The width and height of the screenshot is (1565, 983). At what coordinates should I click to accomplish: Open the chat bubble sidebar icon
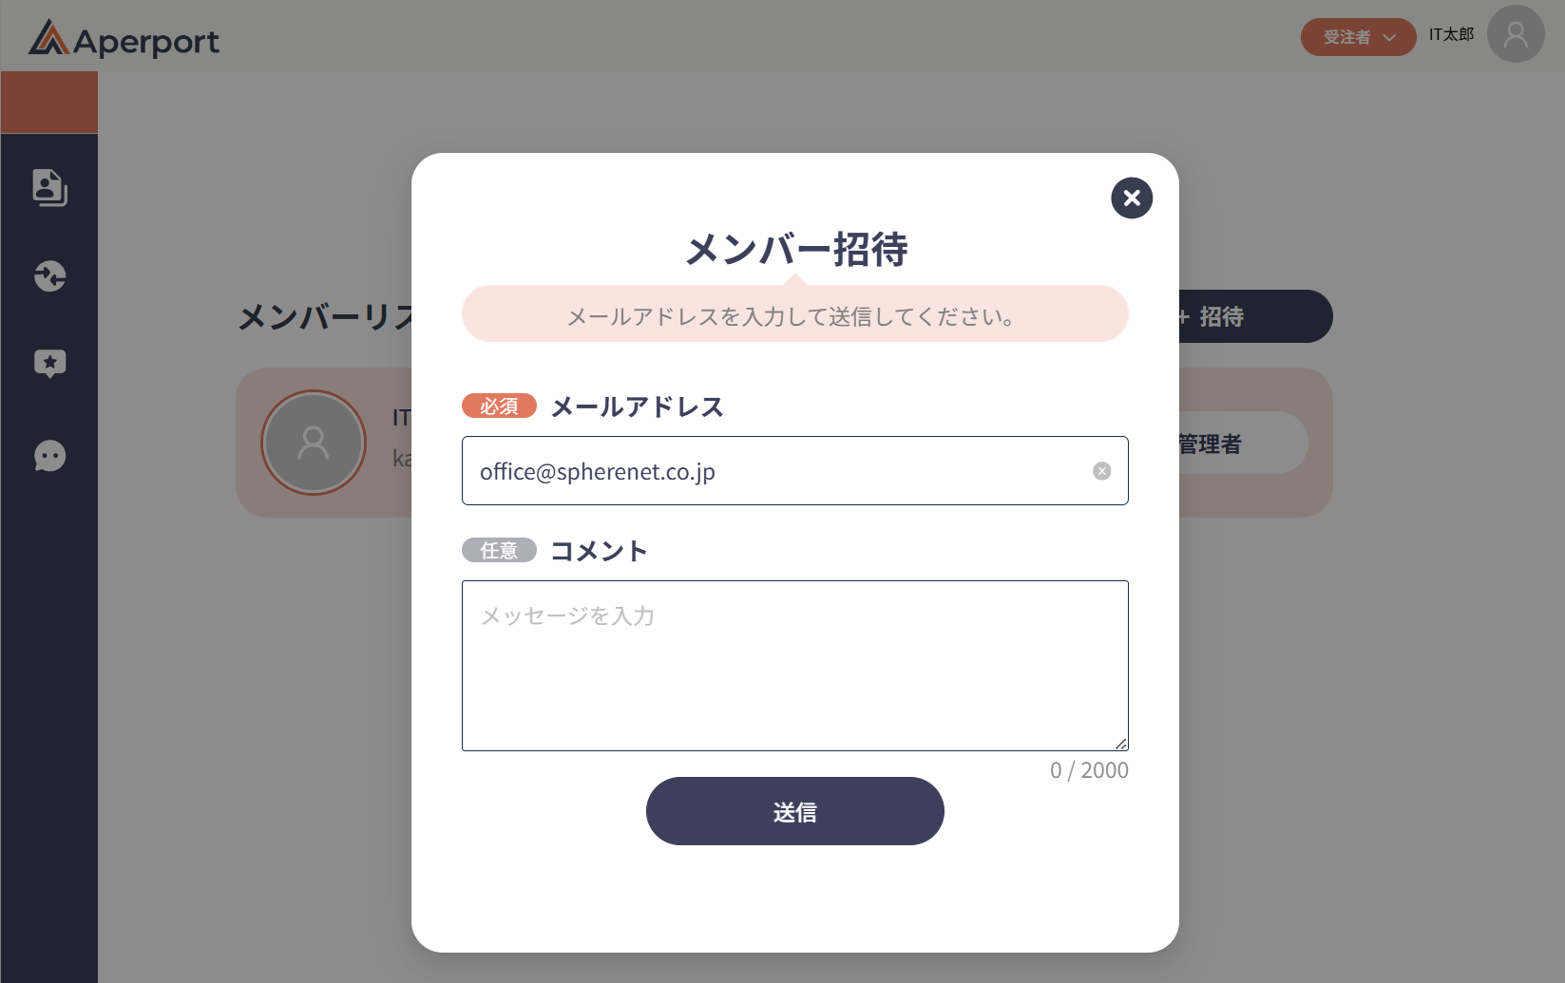click(x=49, y=456)
